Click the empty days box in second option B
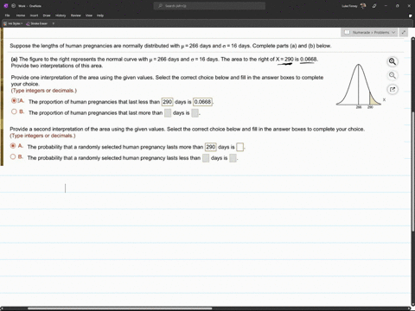This screenshot has width=415, height=311. [206, 158]
